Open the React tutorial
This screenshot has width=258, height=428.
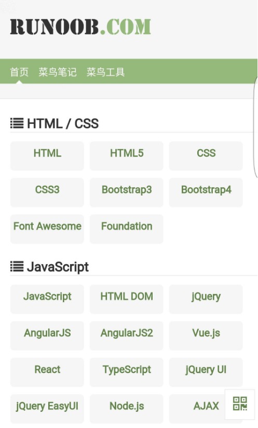click(x=47, y=372)
